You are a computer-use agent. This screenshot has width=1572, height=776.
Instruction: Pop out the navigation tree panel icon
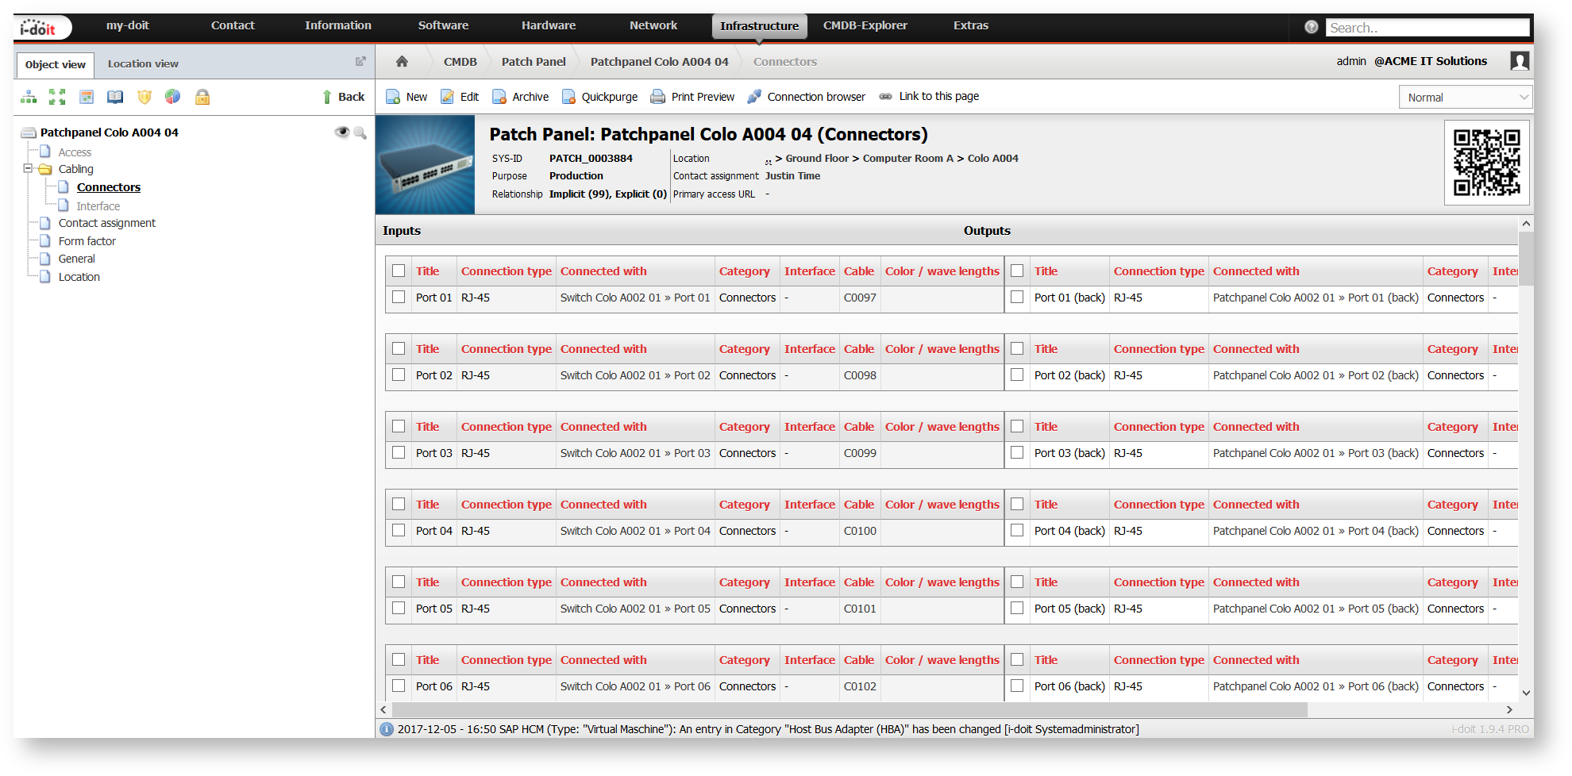360,61
